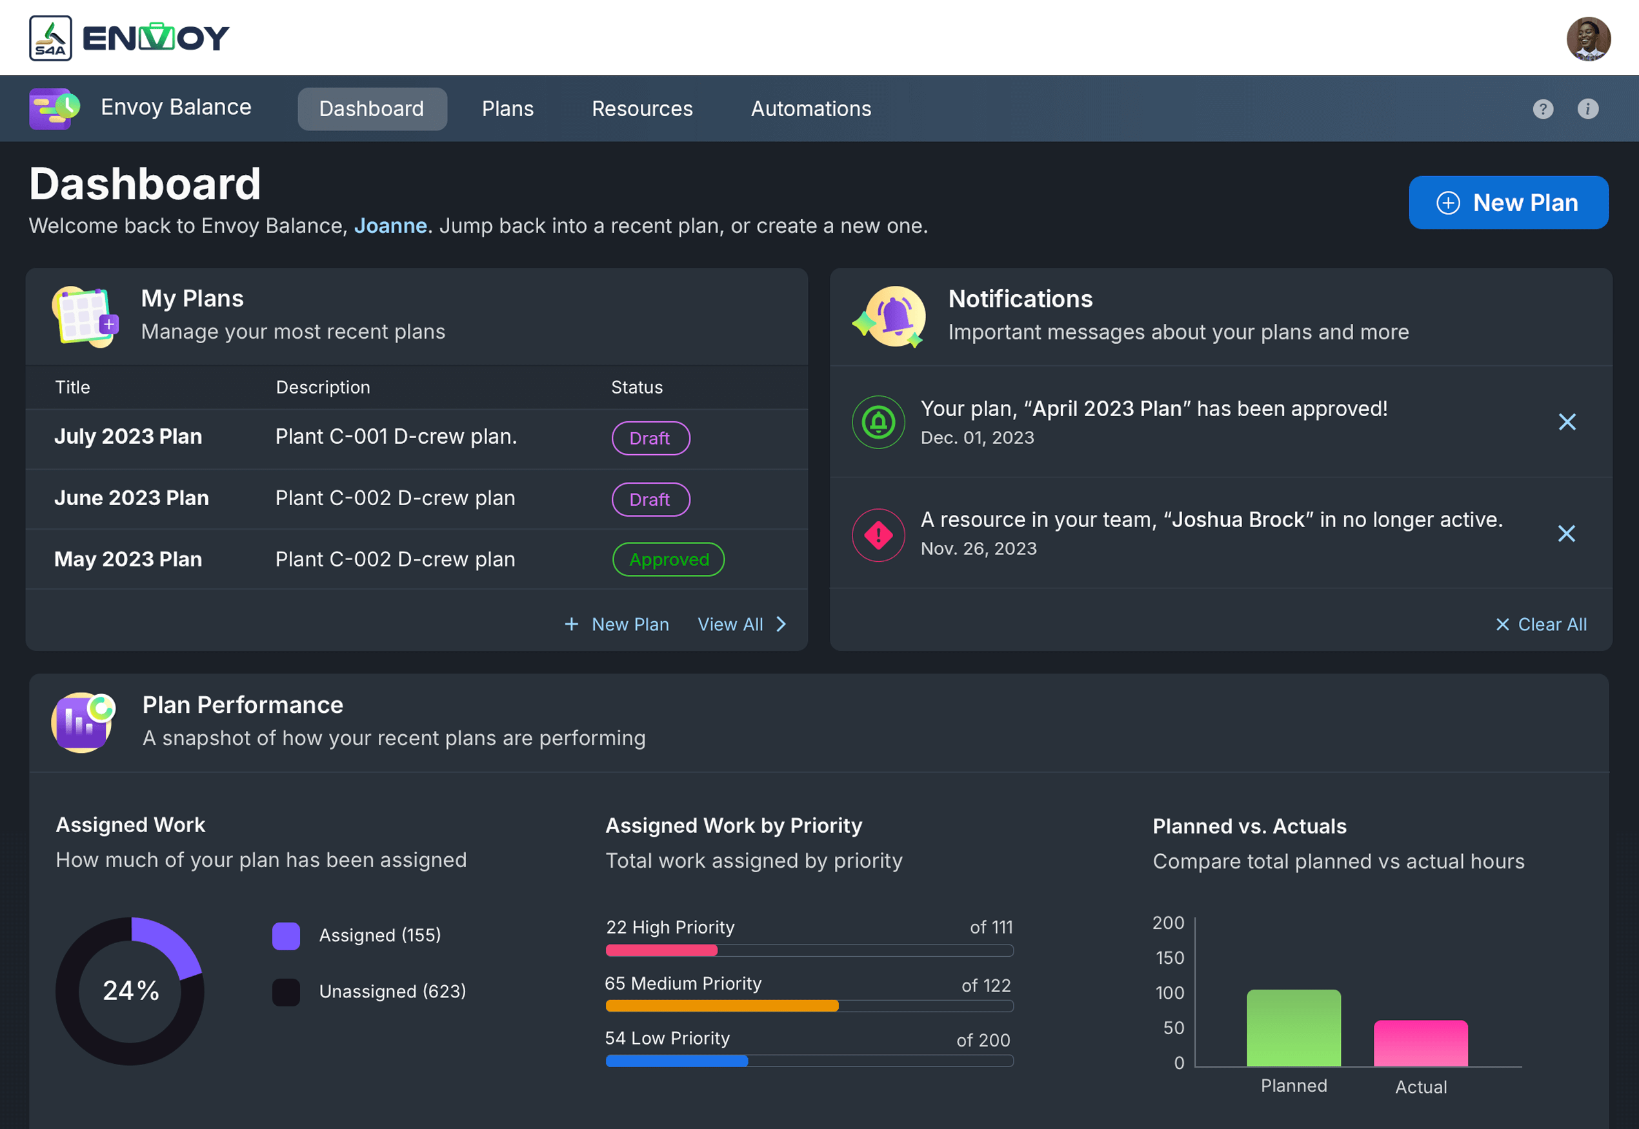The width and height of the screenshot is (1639, 1129).
Task: Switch to the Plans tab
Action: tap(507, 109)
